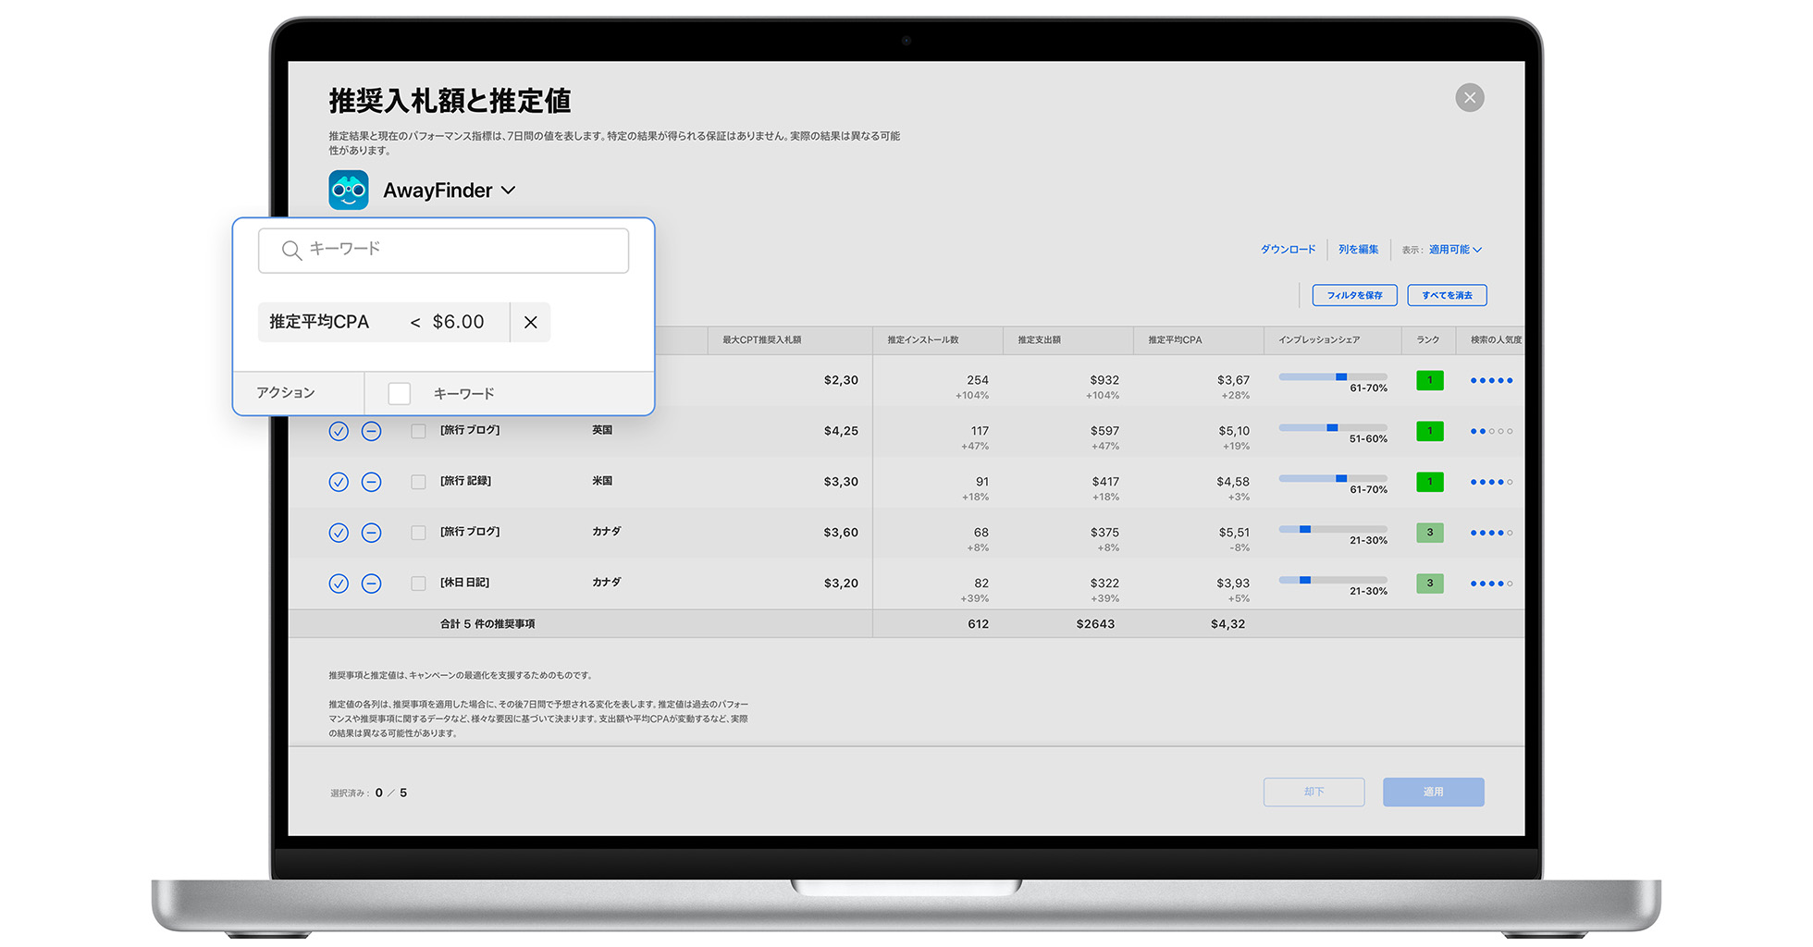Click ダウンロード link
The height and width of the screenshot is (947, 1813).
pos(1288,249)
